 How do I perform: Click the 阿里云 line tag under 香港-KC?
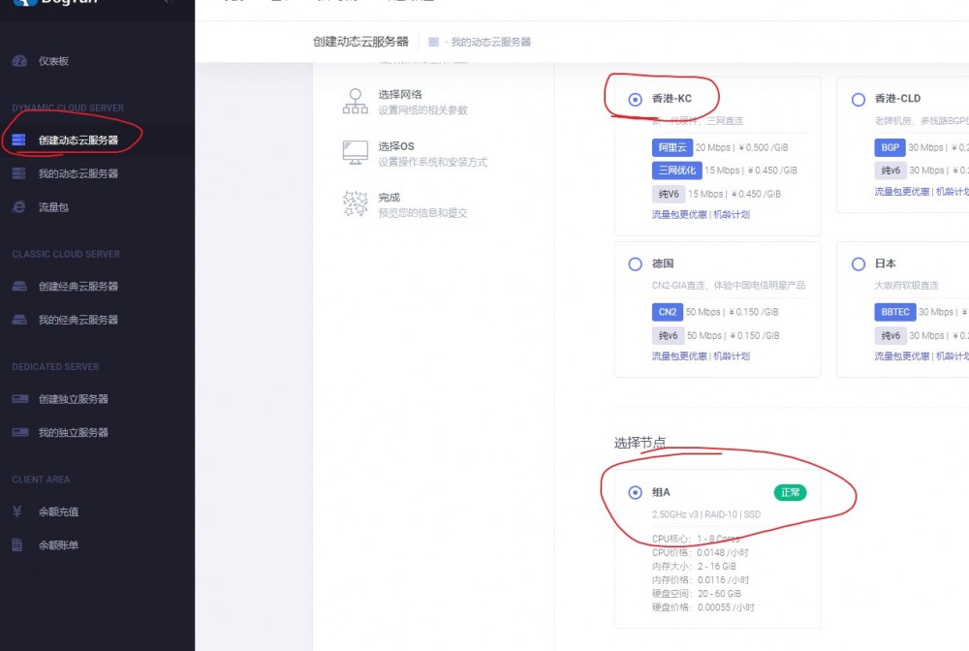(672, 147)
